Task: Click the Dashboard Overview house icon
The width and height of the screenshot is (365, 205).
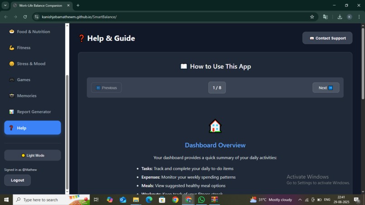Action: coord(215,126)
